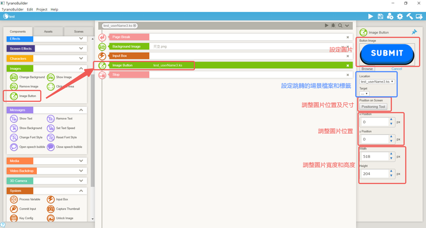This screenshot has height=228, width=426.
Task: Run scene from the editor play icon
Action: (x=326, y=25)
